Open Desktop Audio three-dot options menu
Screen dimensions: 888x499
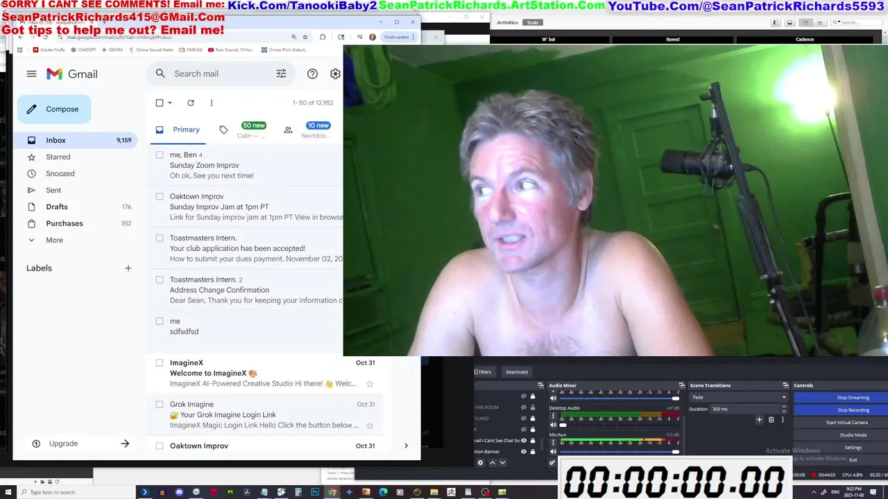(x=553, y=416)
